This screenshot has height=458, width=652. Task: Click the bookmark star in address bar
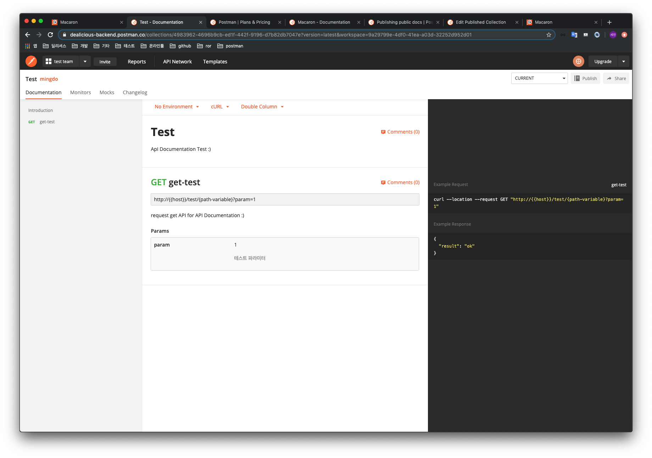click(549, 35)
